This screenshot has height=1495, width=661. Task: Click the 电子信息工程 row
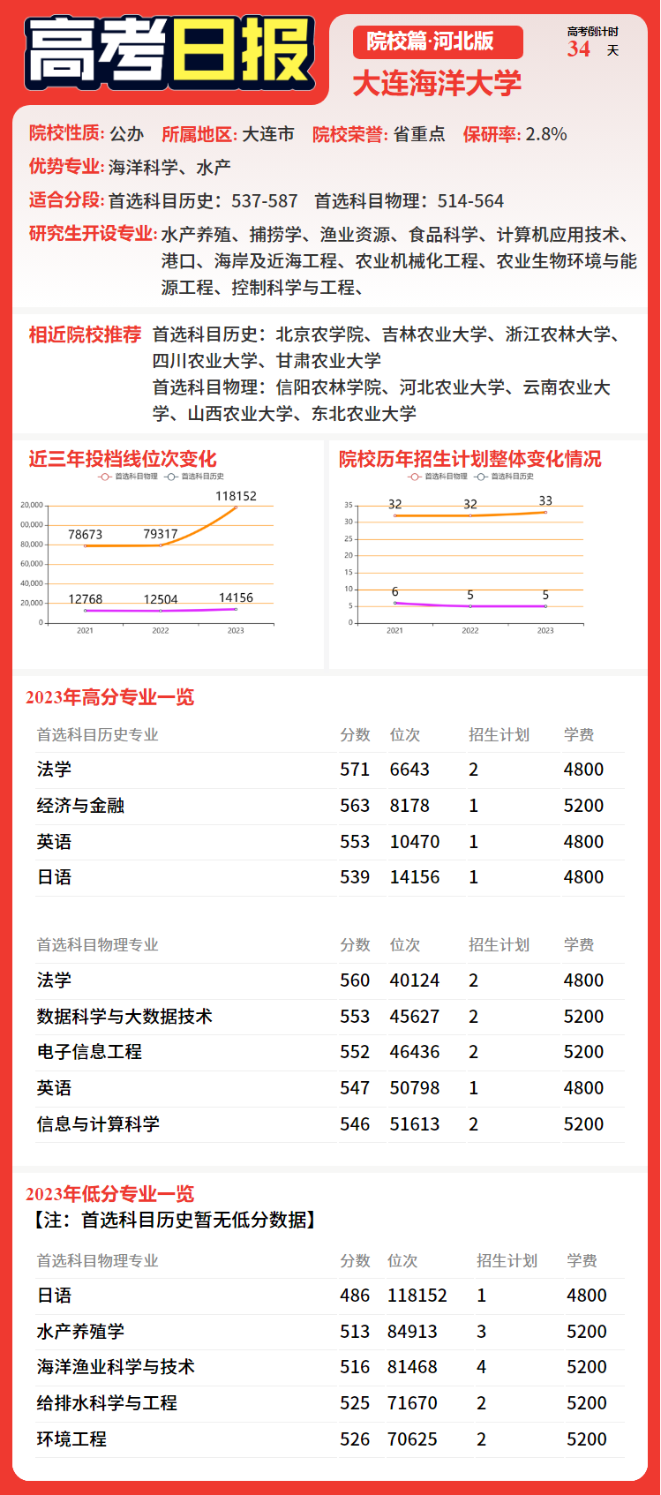point(330,1052)
